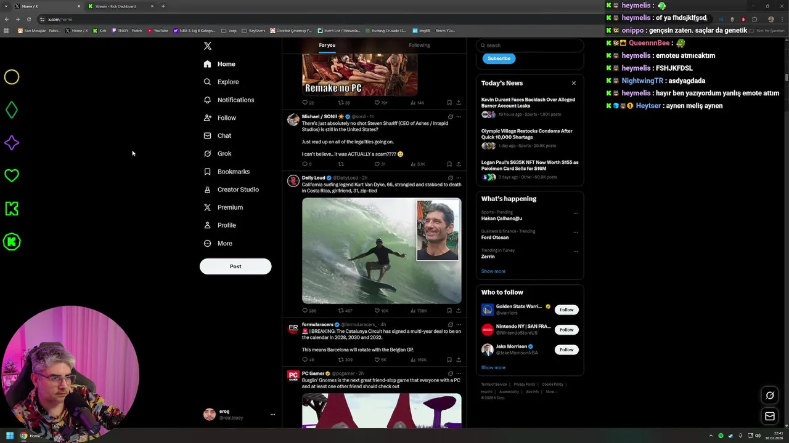This screenshot has height=443, width=789.
Task: Like the Remake no PC image post
Action: click(377, 103)
